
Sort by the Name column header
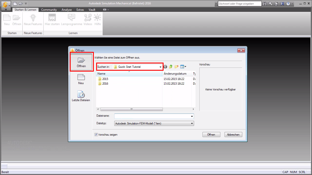point(129,74)
